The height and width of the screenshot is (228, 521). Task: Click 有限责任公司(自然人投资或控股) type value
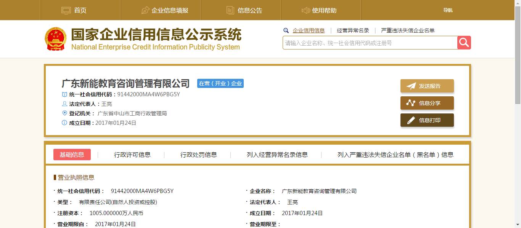click(118, 202)
